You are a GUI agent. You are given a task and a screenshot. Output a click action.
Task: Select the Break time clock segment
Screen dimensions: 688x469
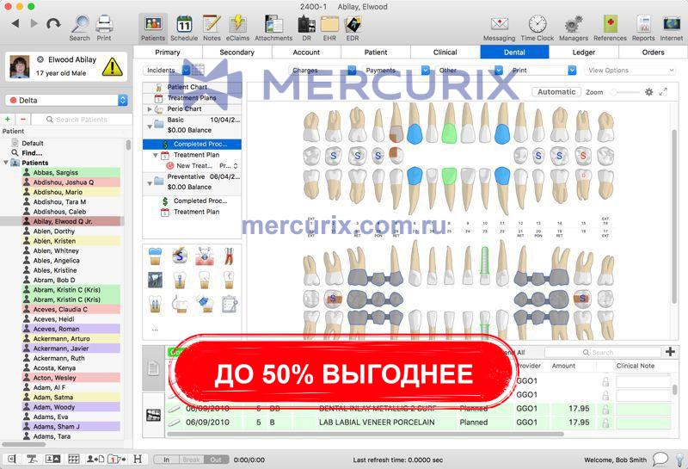pos(191,460)
